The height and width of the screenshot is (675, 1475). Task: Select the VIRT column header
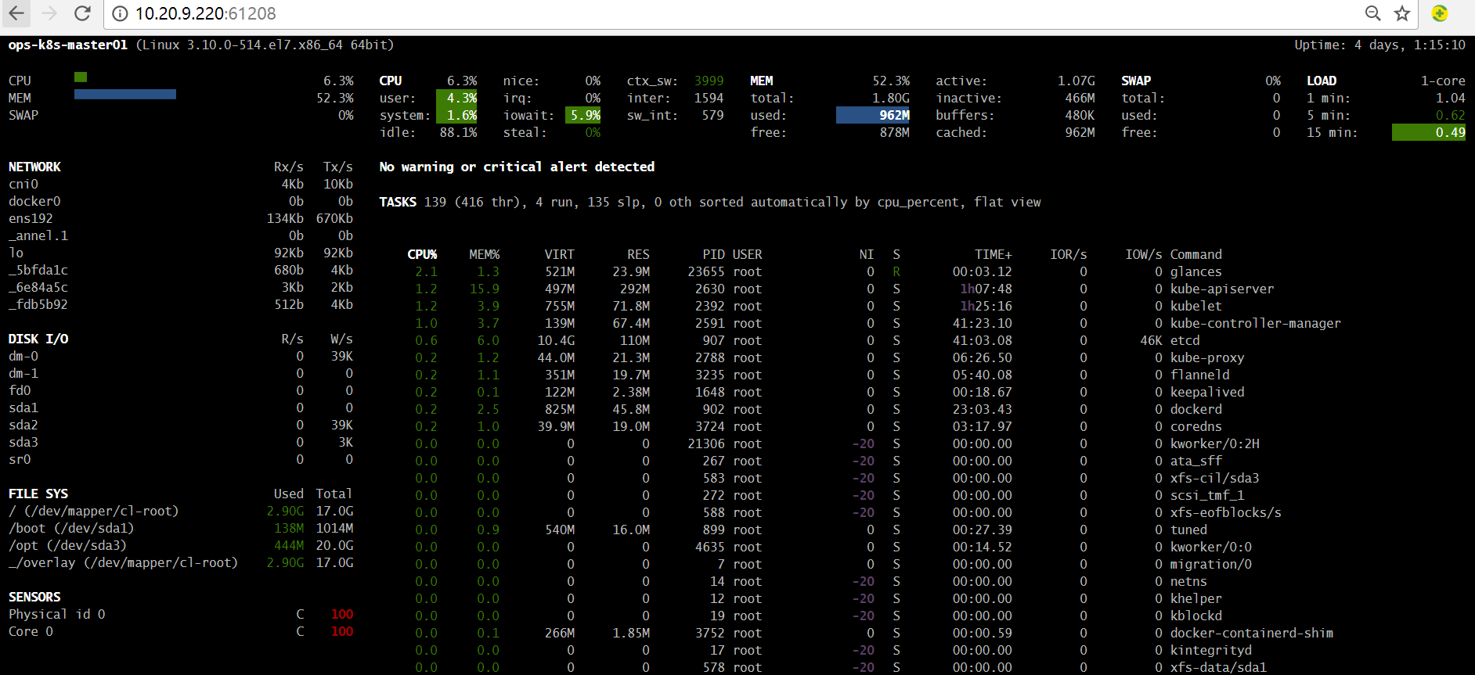[x=559, y=254]
